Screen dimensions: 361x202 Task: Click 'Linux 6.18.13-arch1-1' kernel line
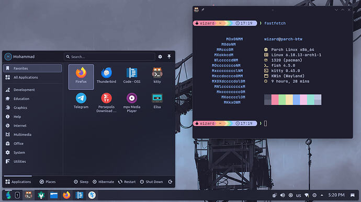pos(296,55)
